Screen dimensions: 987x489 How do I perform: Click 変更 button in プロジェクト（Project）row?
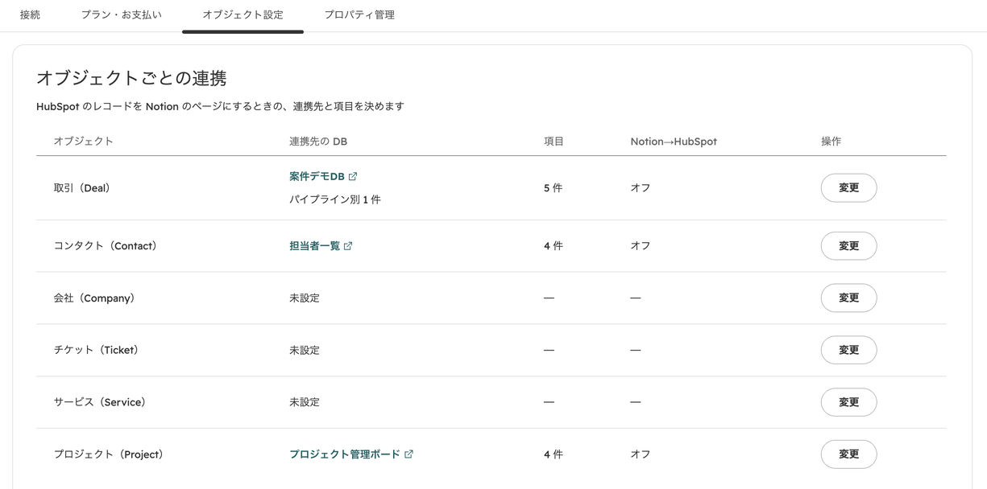[848, 454]
